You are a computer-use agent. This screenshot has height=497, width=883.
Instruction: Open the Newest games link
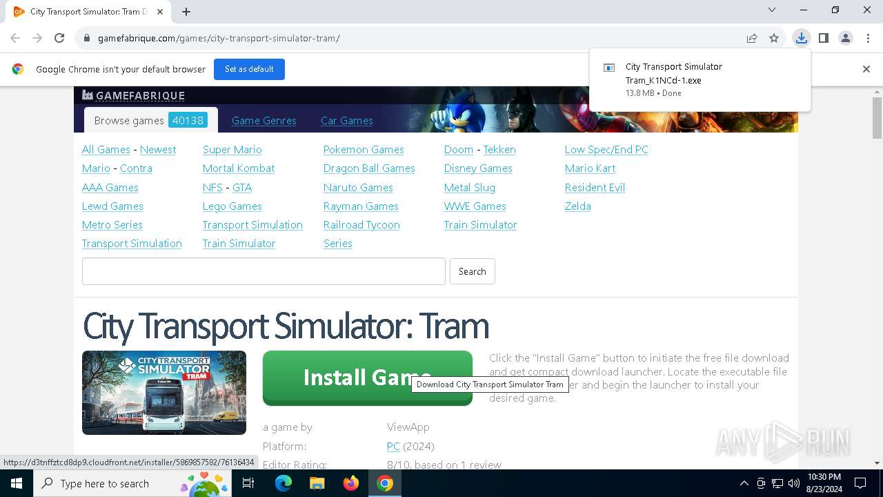click(x=158, y=149)
